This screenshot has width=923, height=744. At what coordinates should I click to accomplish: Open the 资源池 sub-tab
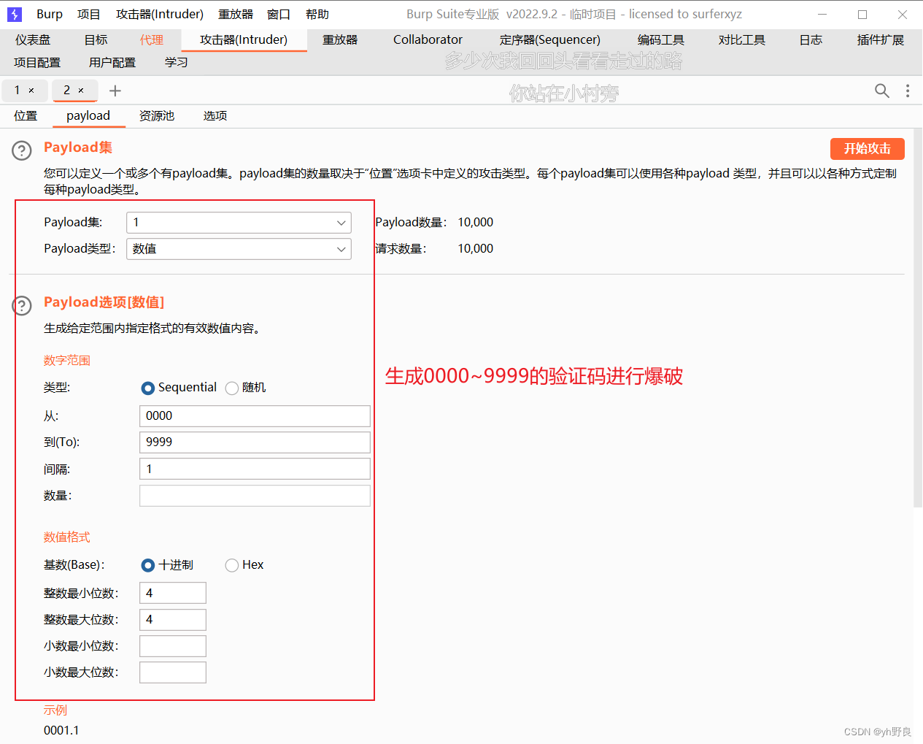(x=157, y=116)
